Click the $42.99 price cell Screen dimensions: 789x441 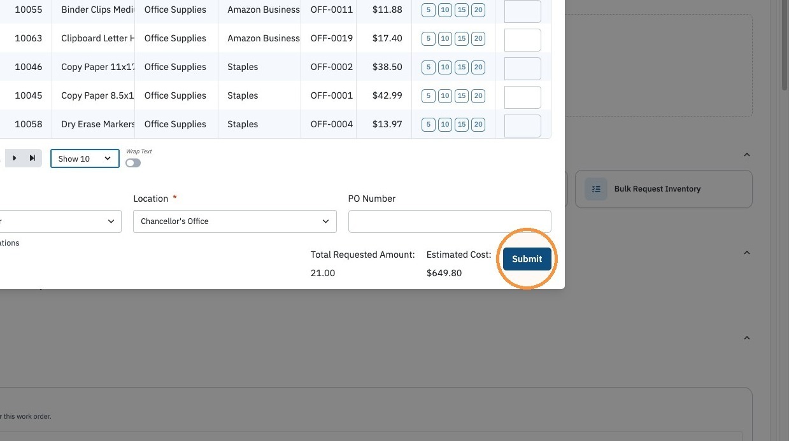pos(387,95)
